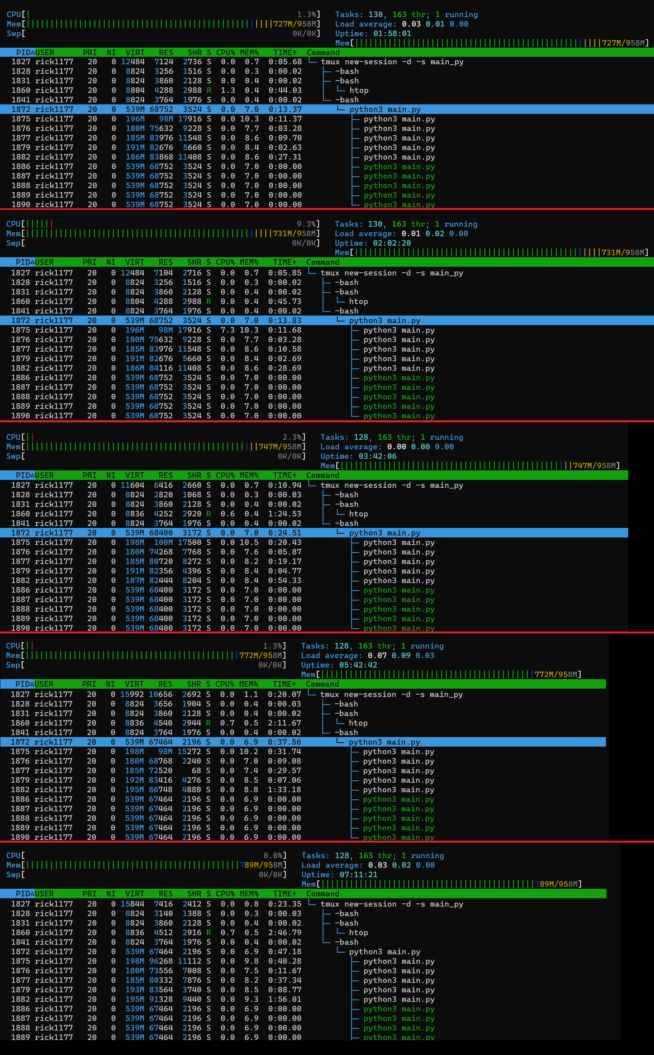The width and height of the screenshot is (654, 1055).
Task: Select python3 main.py parent row with TIME+ 0:47.18
Action: pos(303,952)
